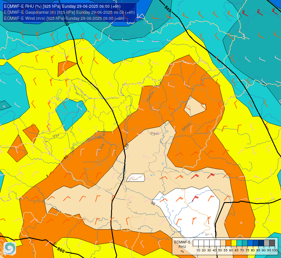Click the teal 70–75% legend swatch
281x258 pixels.
coord(245,243)
